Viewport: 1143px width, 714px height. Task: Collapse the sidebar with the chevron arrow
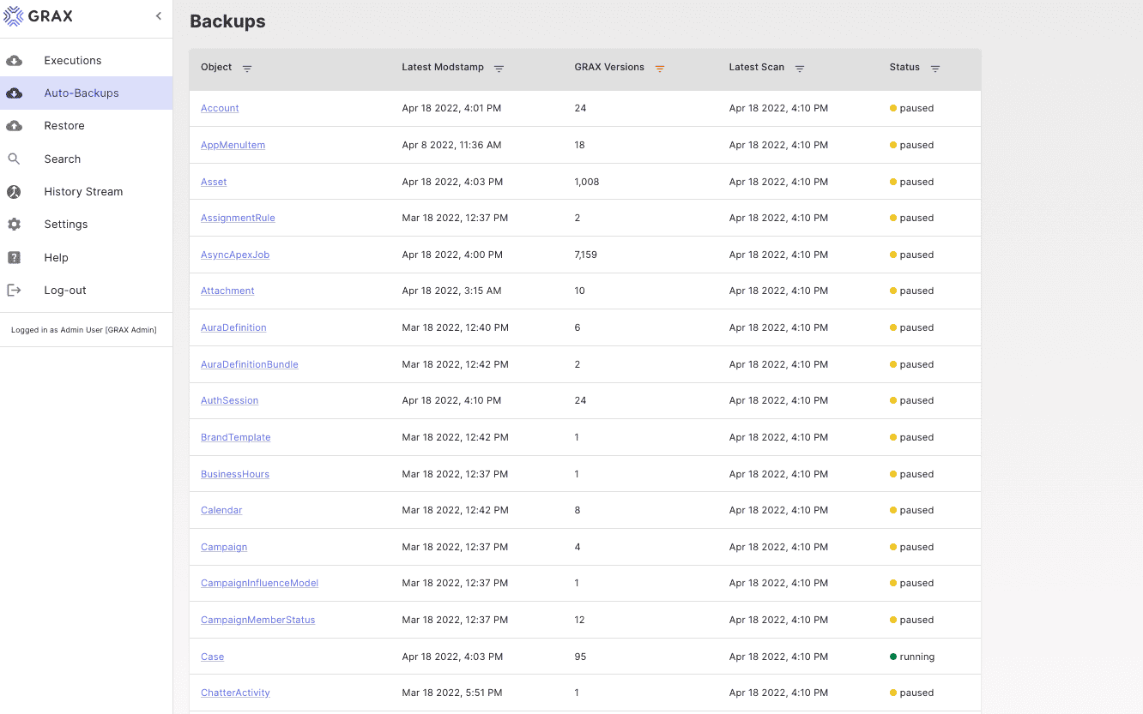(159, 16)
